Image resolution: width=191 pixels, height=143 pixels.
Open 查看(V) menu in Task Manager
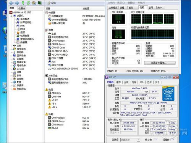click(131, 3)
